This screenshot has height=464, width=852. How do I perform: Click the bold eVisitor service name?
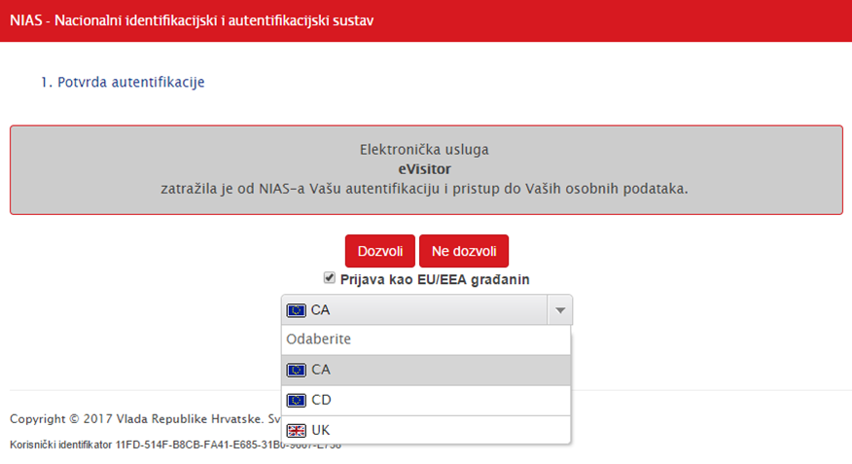click(x=425, y=169)
